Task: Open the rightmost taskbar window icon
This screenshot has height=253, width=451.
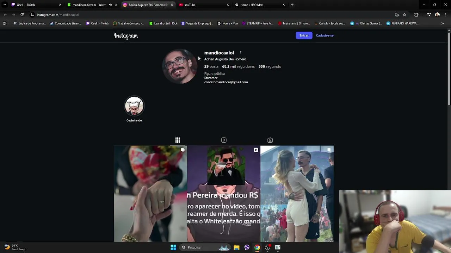Action: (x=278, y=247)
